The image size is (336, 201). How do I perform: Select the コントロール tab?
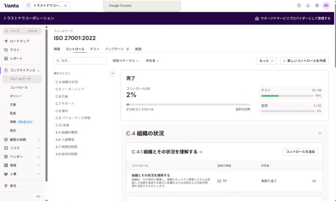coord(75,49)
